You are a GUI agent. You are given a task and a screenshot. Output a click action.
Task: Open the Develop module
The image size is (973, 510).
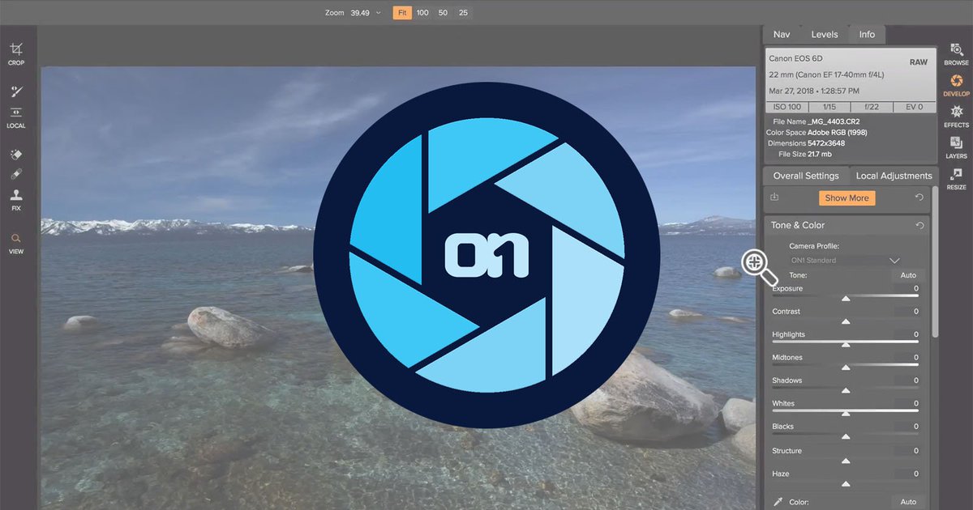point(956,86)
